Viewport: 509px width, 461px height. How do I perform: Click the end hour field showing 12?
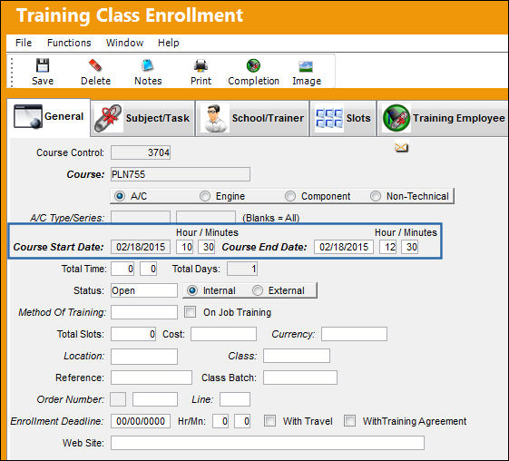point(388,247)
